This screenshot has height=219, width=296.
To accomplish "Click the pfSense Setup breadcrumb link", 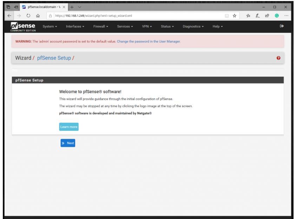I will 54,58.
